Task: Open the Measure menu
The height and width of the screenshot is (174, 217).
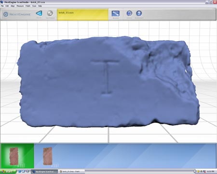Action: coord(20,6)
